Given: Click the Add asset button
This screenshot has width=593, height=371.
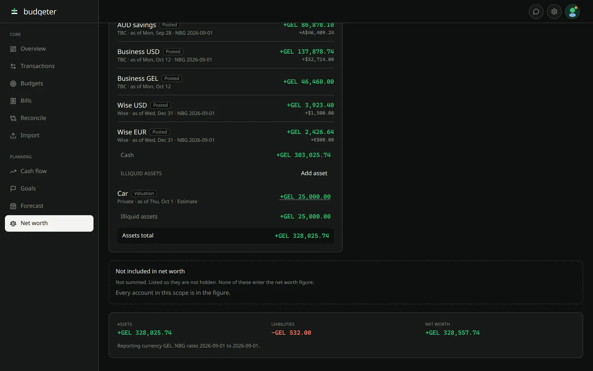Looking at the screenshot, I should coord(314,173).
